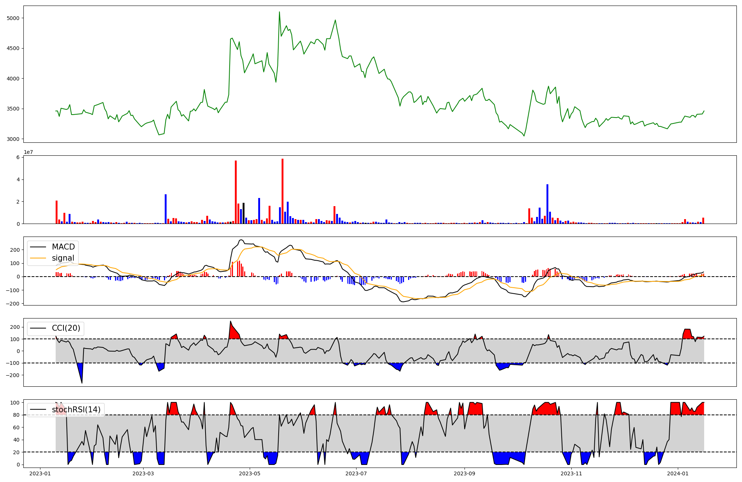Click the 5000 price axis label

[14, 18]
